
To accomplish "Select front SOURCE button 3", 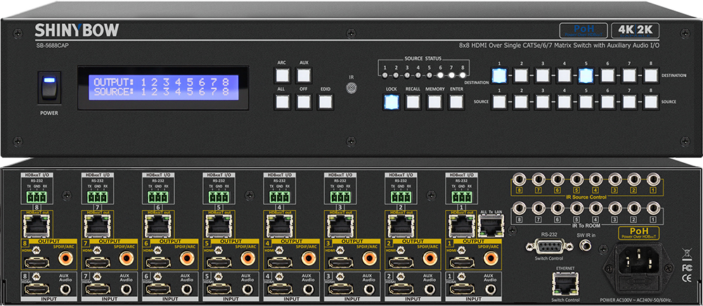I will click(543, 102).
